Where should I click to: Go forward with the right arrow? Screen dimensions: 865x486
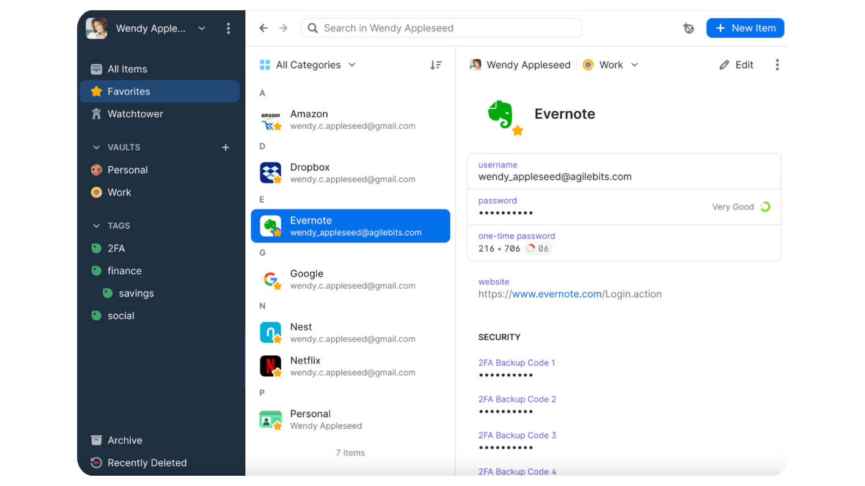coord(283,28)
